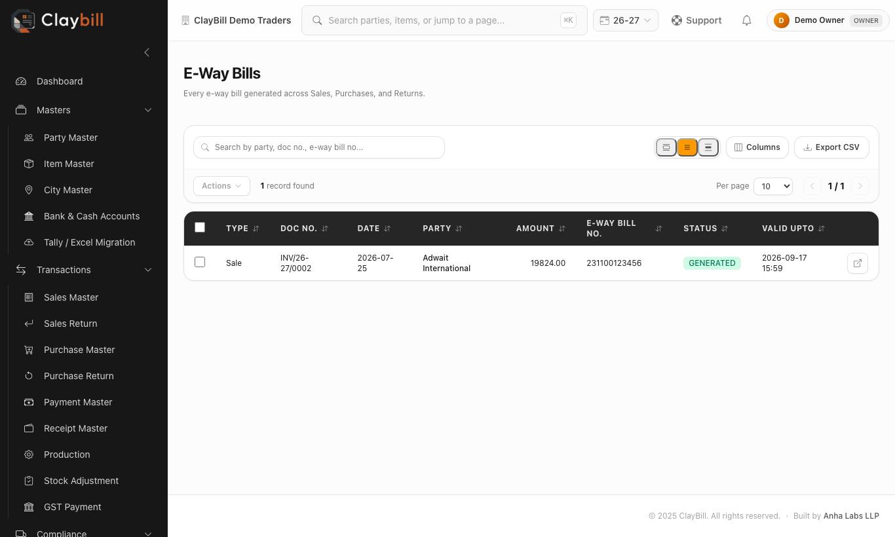Screen dimensions: 895x537
Task: Open notifications bell
Action: point(746,20)
